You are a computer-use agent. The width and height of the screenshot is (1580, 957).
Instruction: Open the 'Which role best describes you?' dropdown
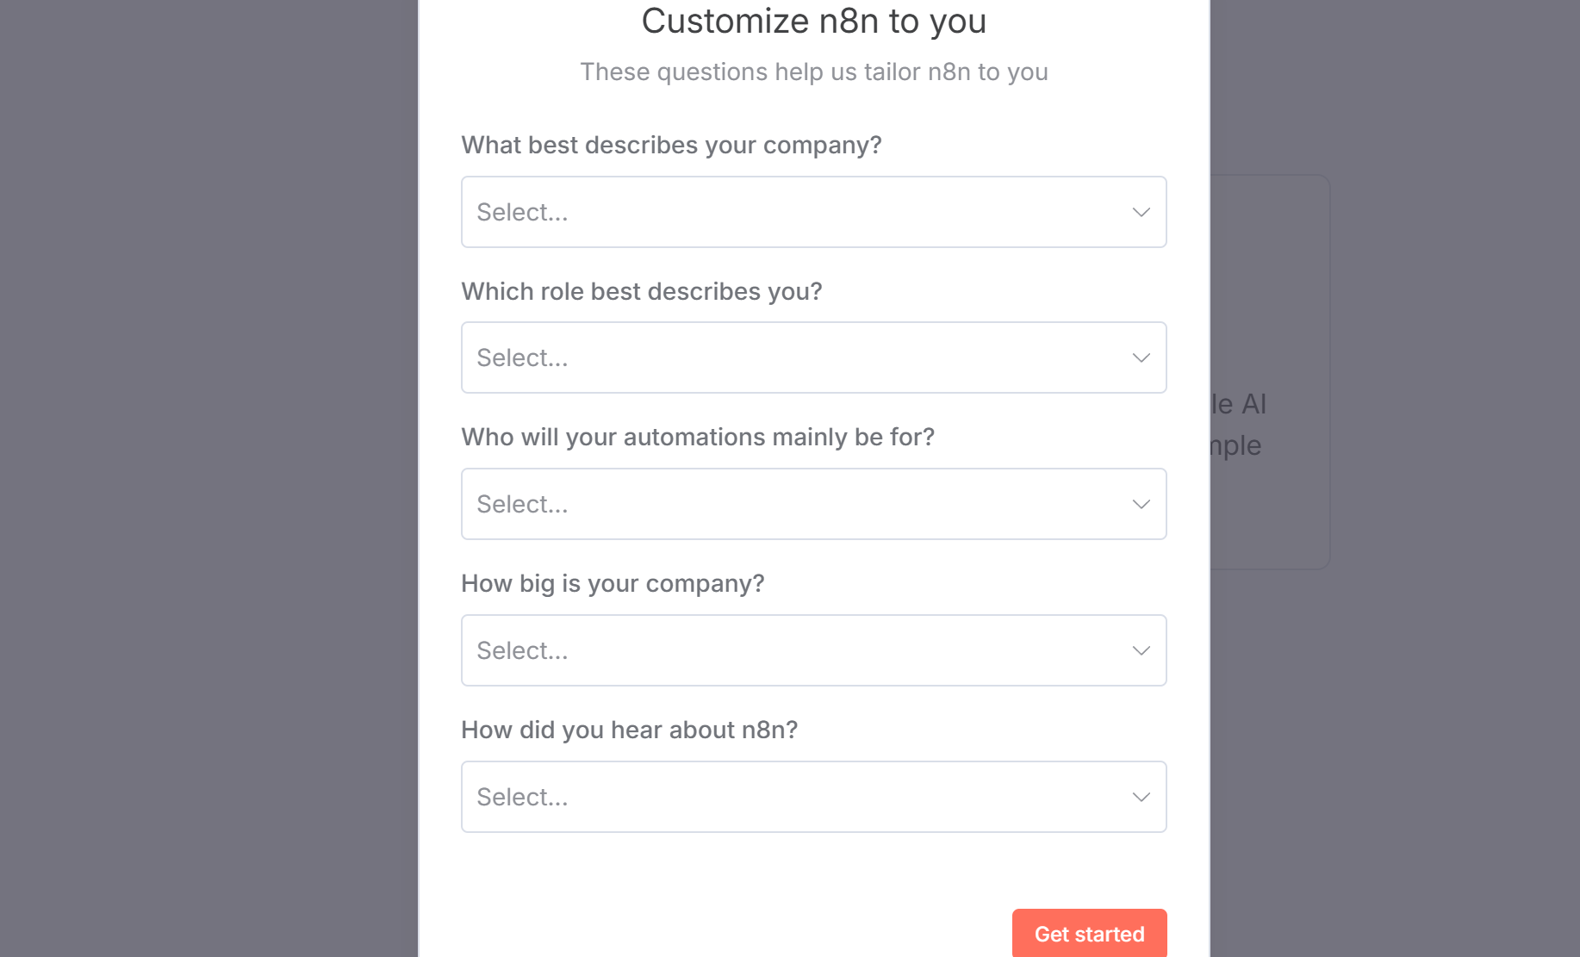coord(813,357)
